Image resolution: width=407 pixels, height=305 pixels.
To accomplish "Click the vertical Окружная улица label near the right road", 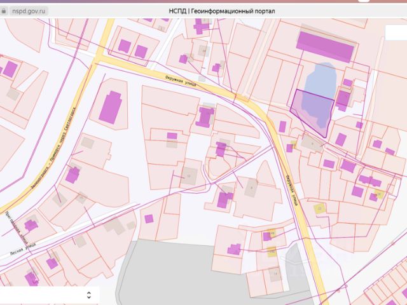I will pos(292,190).
